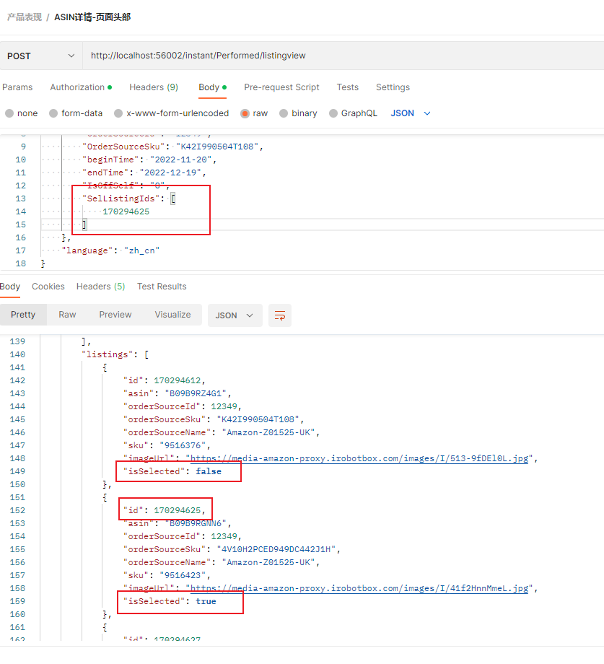Click the endTime value "2022-12-19"
This screenshot has width=604, height=664.
point(170,172)
